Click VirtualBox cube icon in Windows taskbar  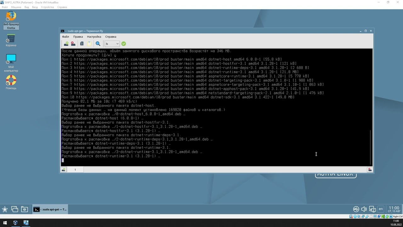[x=15, y=223]
